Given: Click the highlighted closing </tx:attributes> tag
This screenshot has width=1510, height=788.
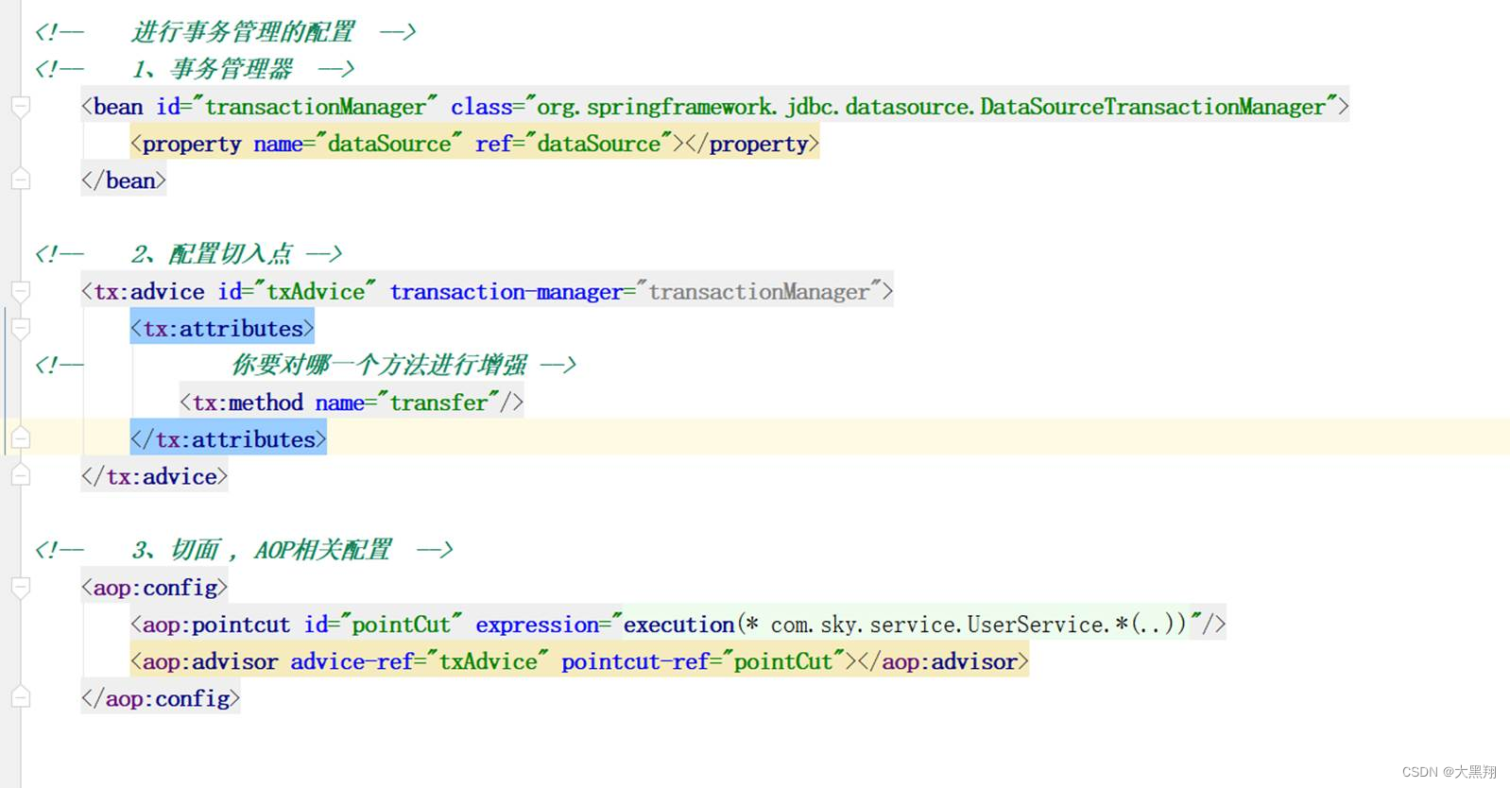Looking at the screenshot, I should tap(229, 439).
